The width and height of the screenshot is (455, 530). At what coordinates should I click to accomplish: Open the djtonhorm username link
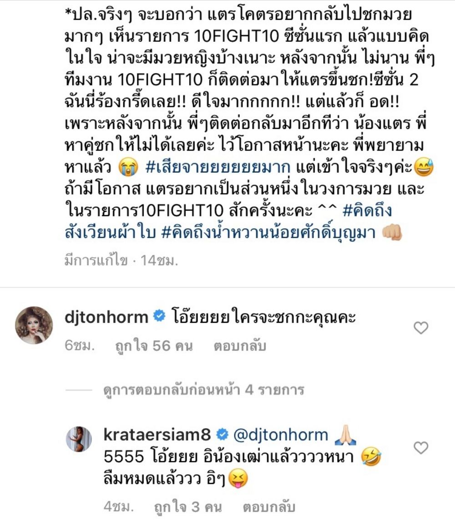106,317
